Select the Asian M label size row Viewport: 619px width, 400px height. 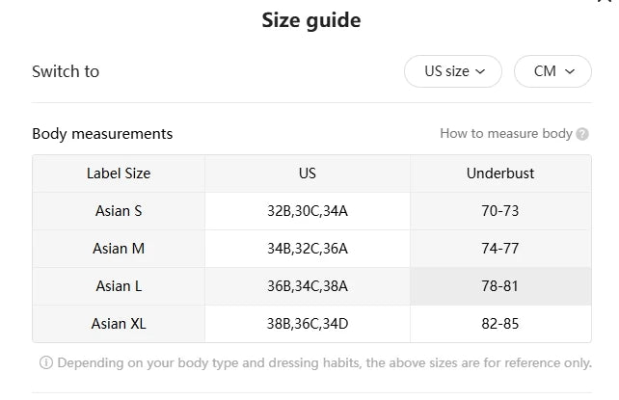coord(119,249)
